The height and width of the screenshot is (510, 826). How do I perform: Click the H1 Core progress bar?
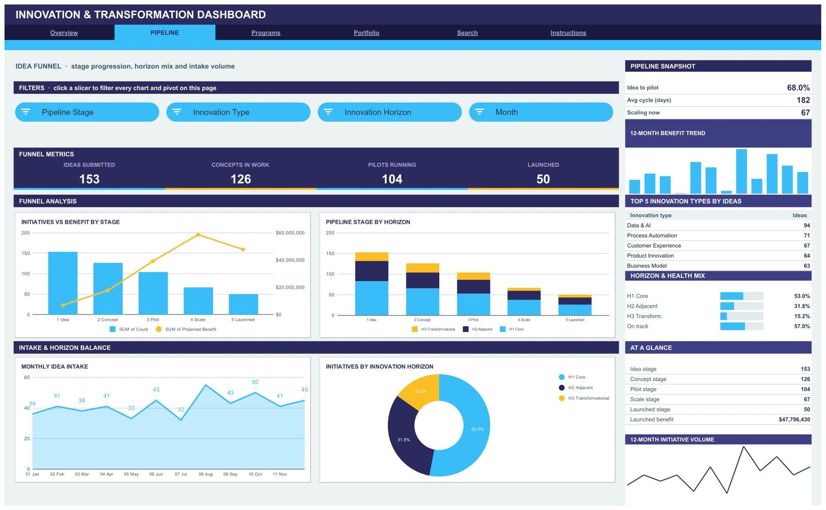[741, 296]
